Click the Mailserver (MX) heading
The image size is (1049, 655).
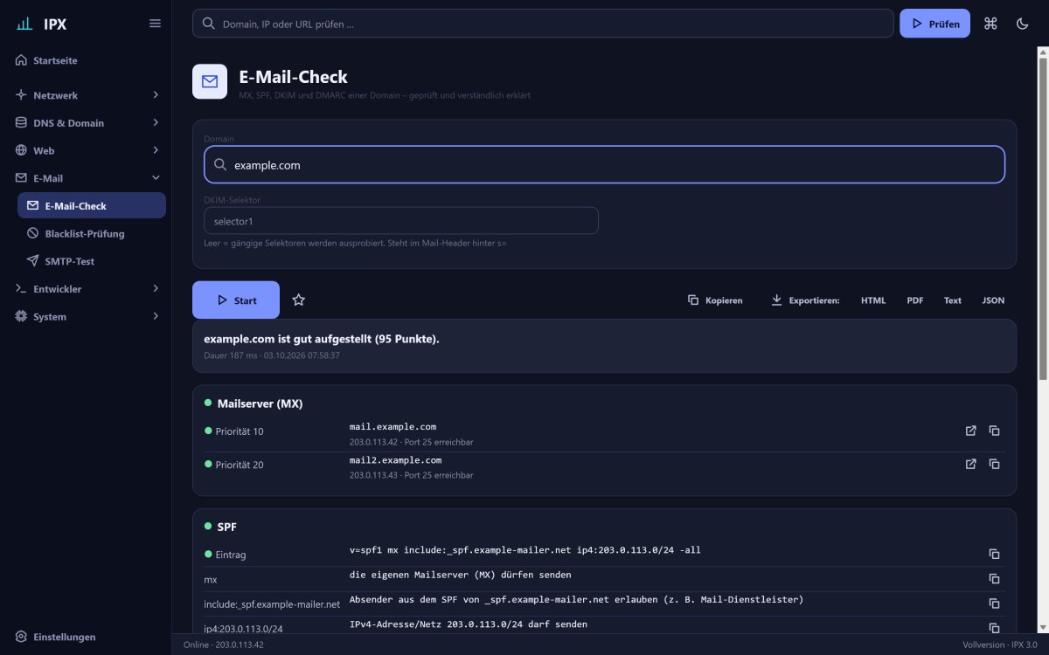click(x=260, y=403)
